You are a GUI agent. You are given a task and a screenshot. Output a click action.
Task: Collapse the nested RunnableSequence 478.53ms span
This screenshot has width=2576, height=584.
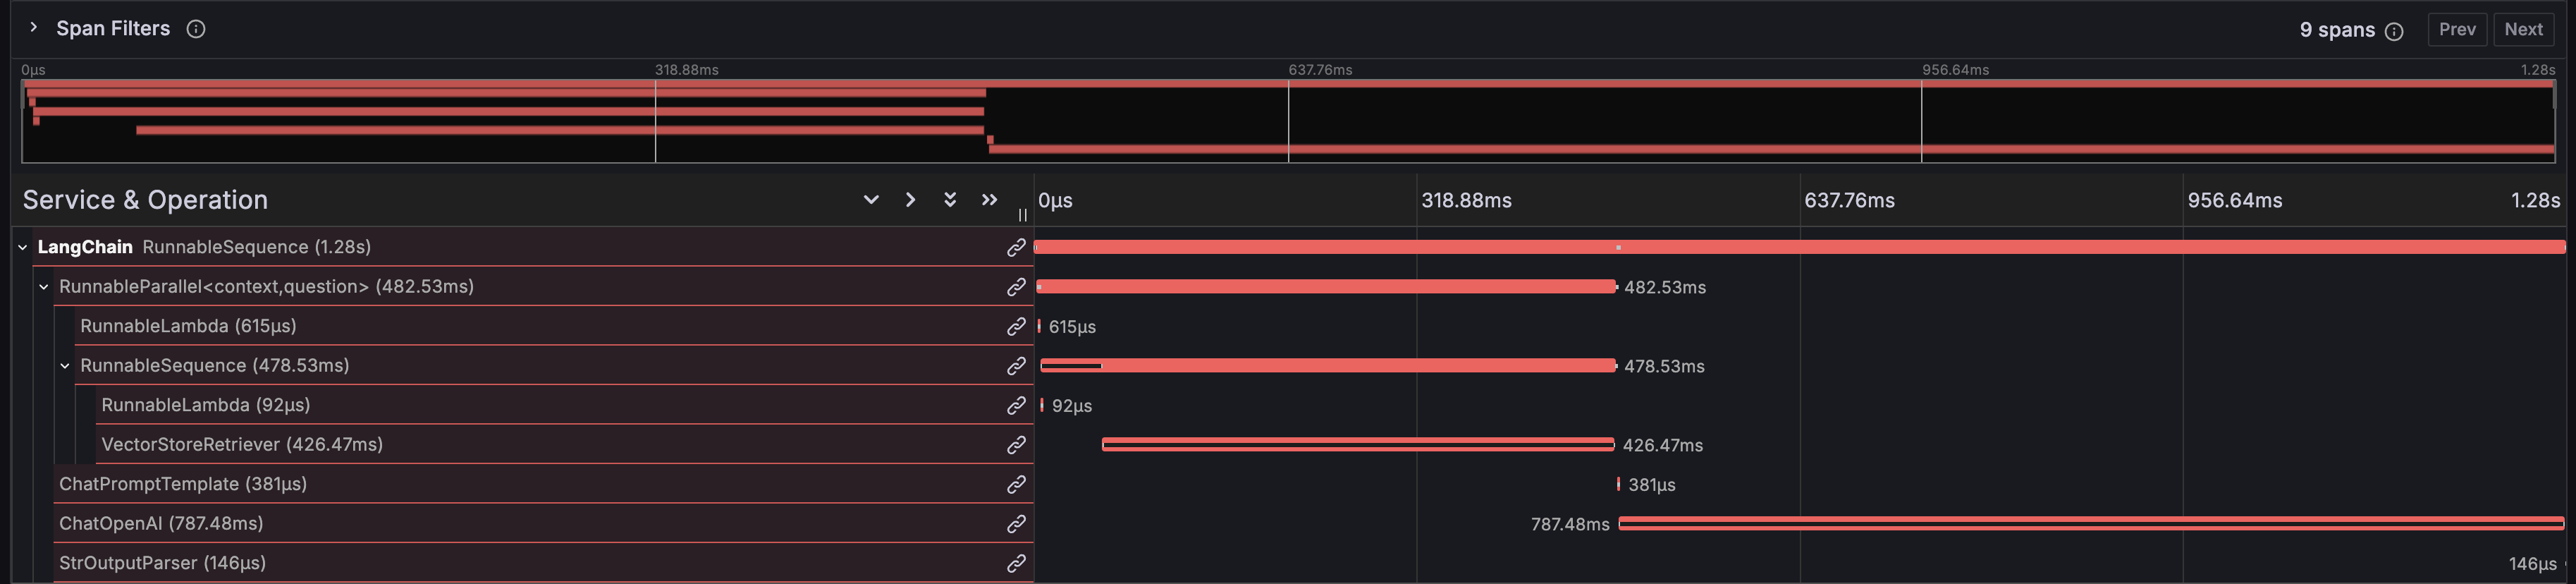click(x=65, y=366)
